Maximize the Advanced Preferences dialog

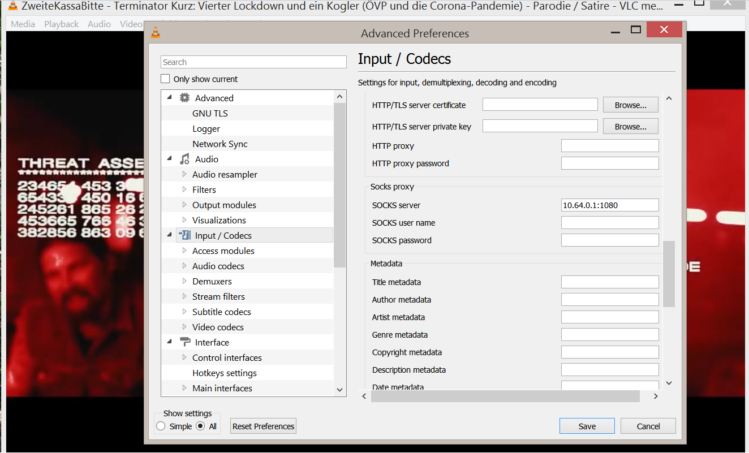[636, 30]
